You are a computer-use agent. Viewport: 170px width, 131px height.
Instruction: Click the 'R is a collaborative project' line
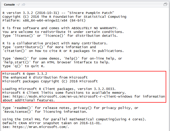point(55,43)
